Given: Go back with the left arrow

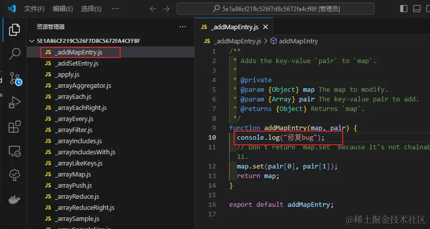Looking at the screenshot, I should click(x=153, y=9).
